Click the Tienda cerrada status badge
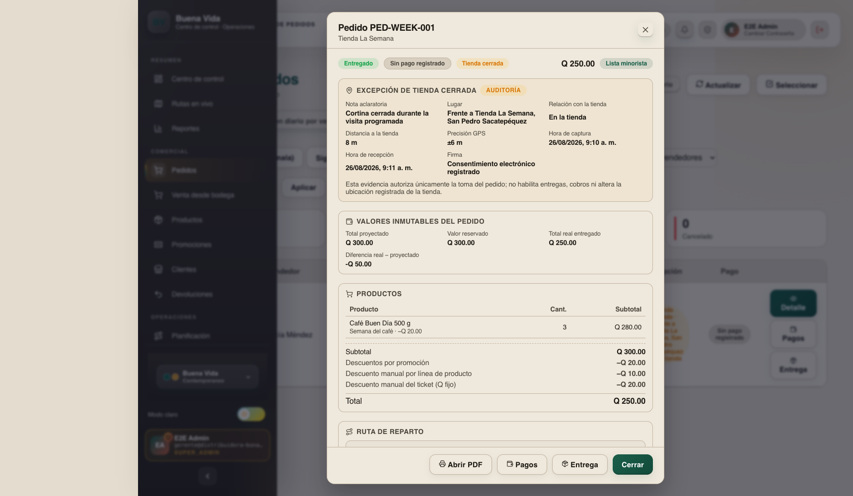The height and width of the screenshot is (496, 853). pyautogui.click(x=482, y=63)
